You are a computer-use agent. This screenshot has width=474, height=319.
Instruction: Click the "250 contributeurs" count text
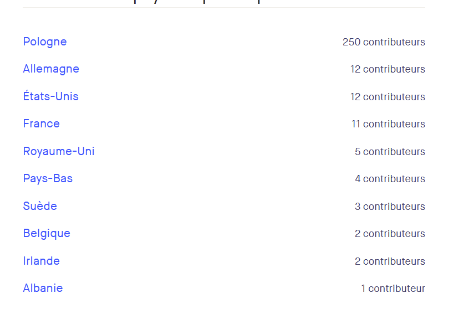tap(384, 42)
